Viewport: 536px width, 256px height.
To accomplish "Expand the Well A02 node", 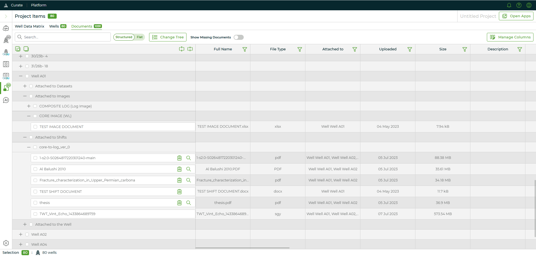I will click(21, 235).
